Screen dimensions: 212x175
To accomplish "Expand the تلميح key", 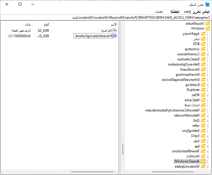I will [x=208, y=147].
